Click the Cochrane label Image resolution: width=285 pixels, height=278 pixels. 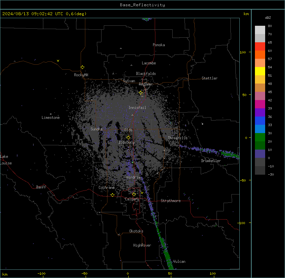pyautogui.click(x=106, y=188)
